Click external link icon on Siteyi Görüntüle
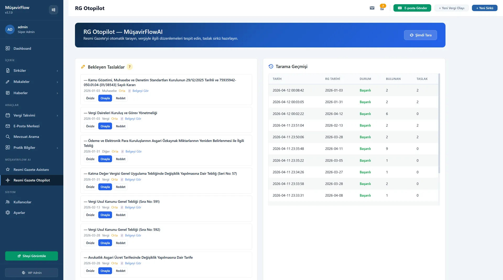This screenshot has height=280, width=503. (x=19, y=256)
